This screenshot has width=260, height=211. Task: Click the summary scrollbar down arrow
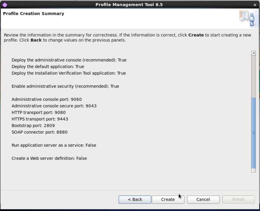click(x=253, y=170)
